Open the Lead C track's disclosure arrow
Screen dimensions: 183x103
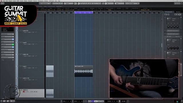click(16, 66)
